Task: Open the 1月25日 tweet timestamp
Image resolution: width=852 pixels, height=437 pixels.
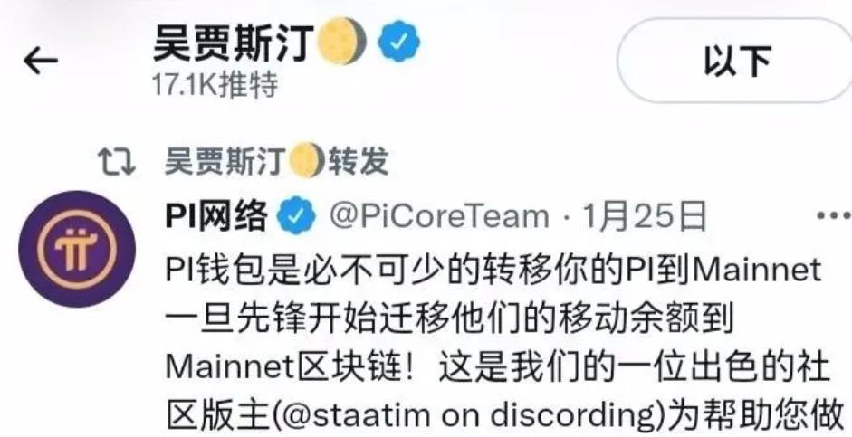Action: (x=645, y=216)
